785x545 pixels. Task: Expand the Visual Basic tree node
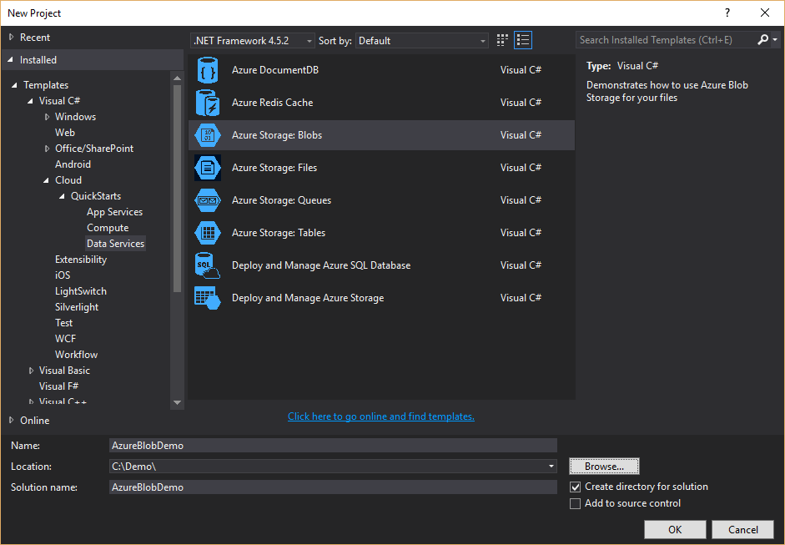pos(32,371)
